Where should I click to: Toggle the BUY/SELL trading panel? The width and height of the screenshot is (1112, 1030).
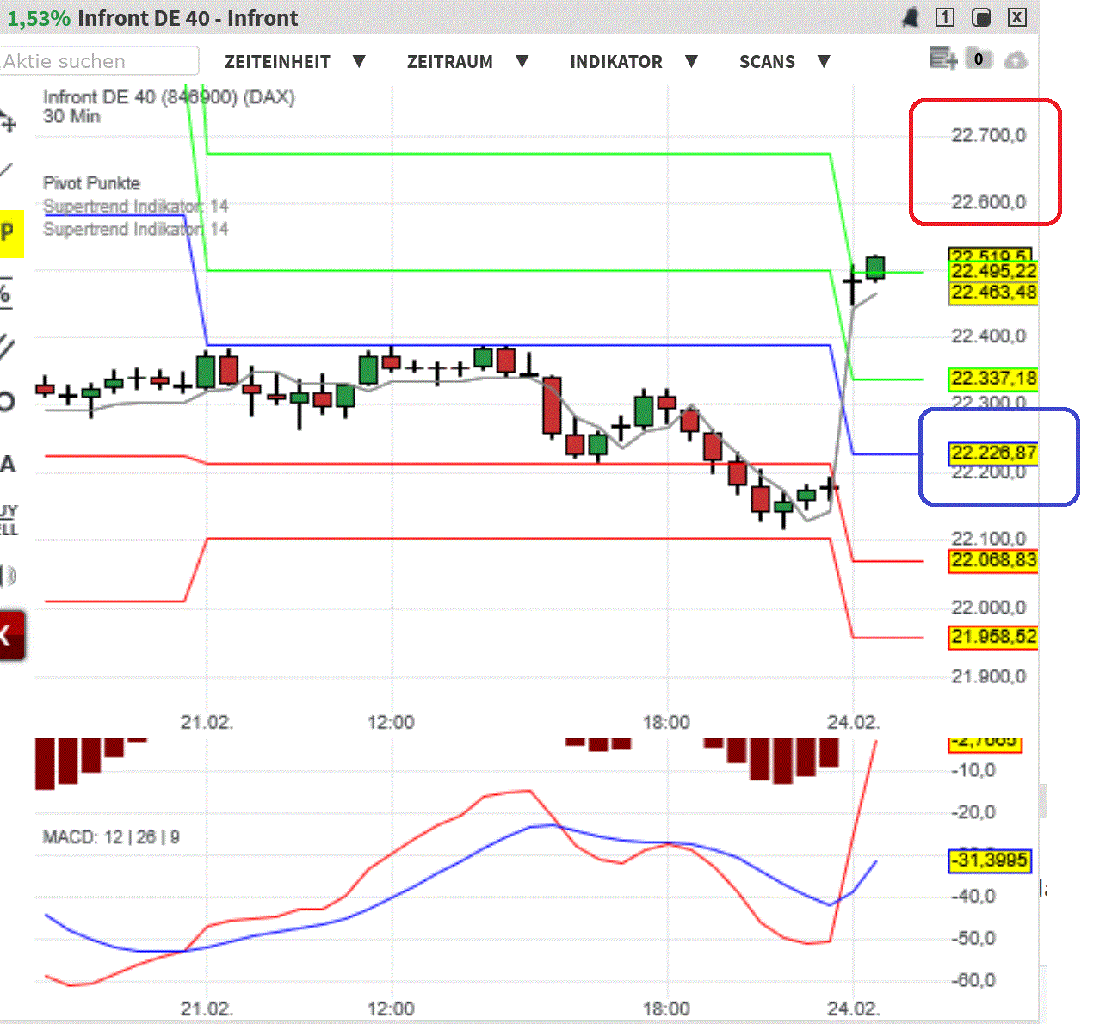pos(9,516)
